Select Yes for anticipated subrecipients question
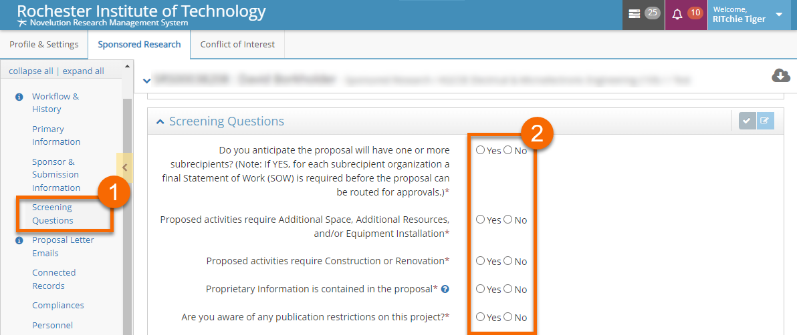The image size is (797, 335). [x=480, y=150]
